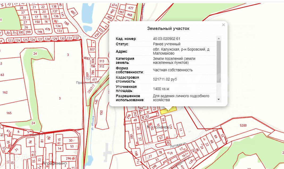Screen dimensions: 284x169
Task: Click the popup scrollbar up arrow
Action: [219, 38]
